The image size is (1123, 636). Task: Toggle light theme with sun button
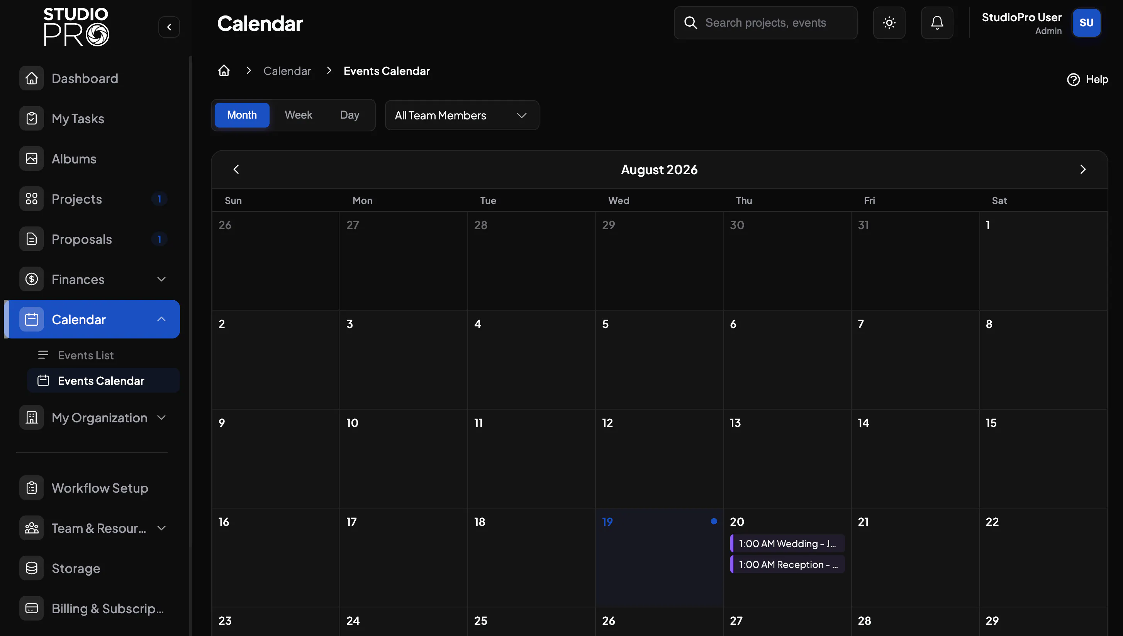click(x=889, y=23)
